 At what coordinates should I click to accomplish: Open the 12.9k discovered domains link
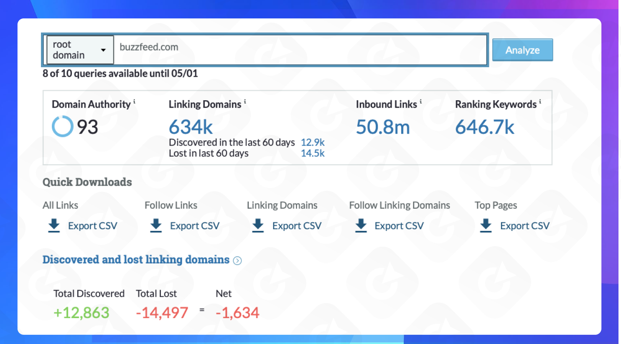click(x=313, y=142)
